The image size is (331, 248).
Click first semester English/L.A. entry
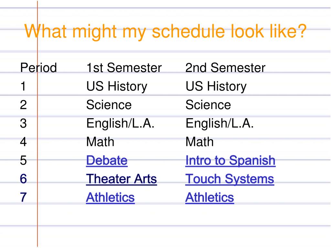point(120,124)
